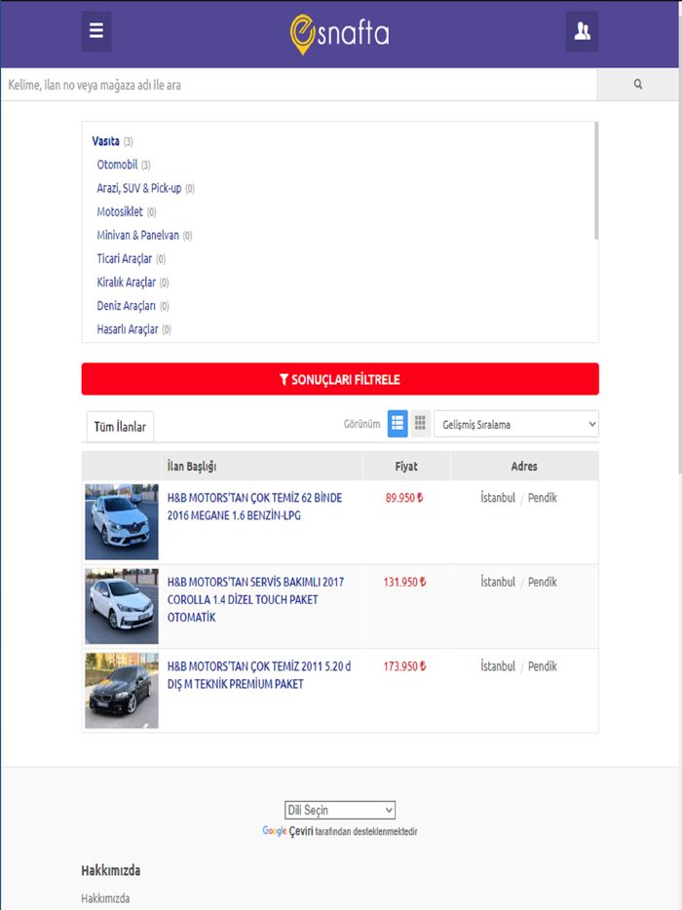Click the Hakkımızda footer link
Image resolution: width=682 pixels, height=910 pixels.
pos(105,898)
